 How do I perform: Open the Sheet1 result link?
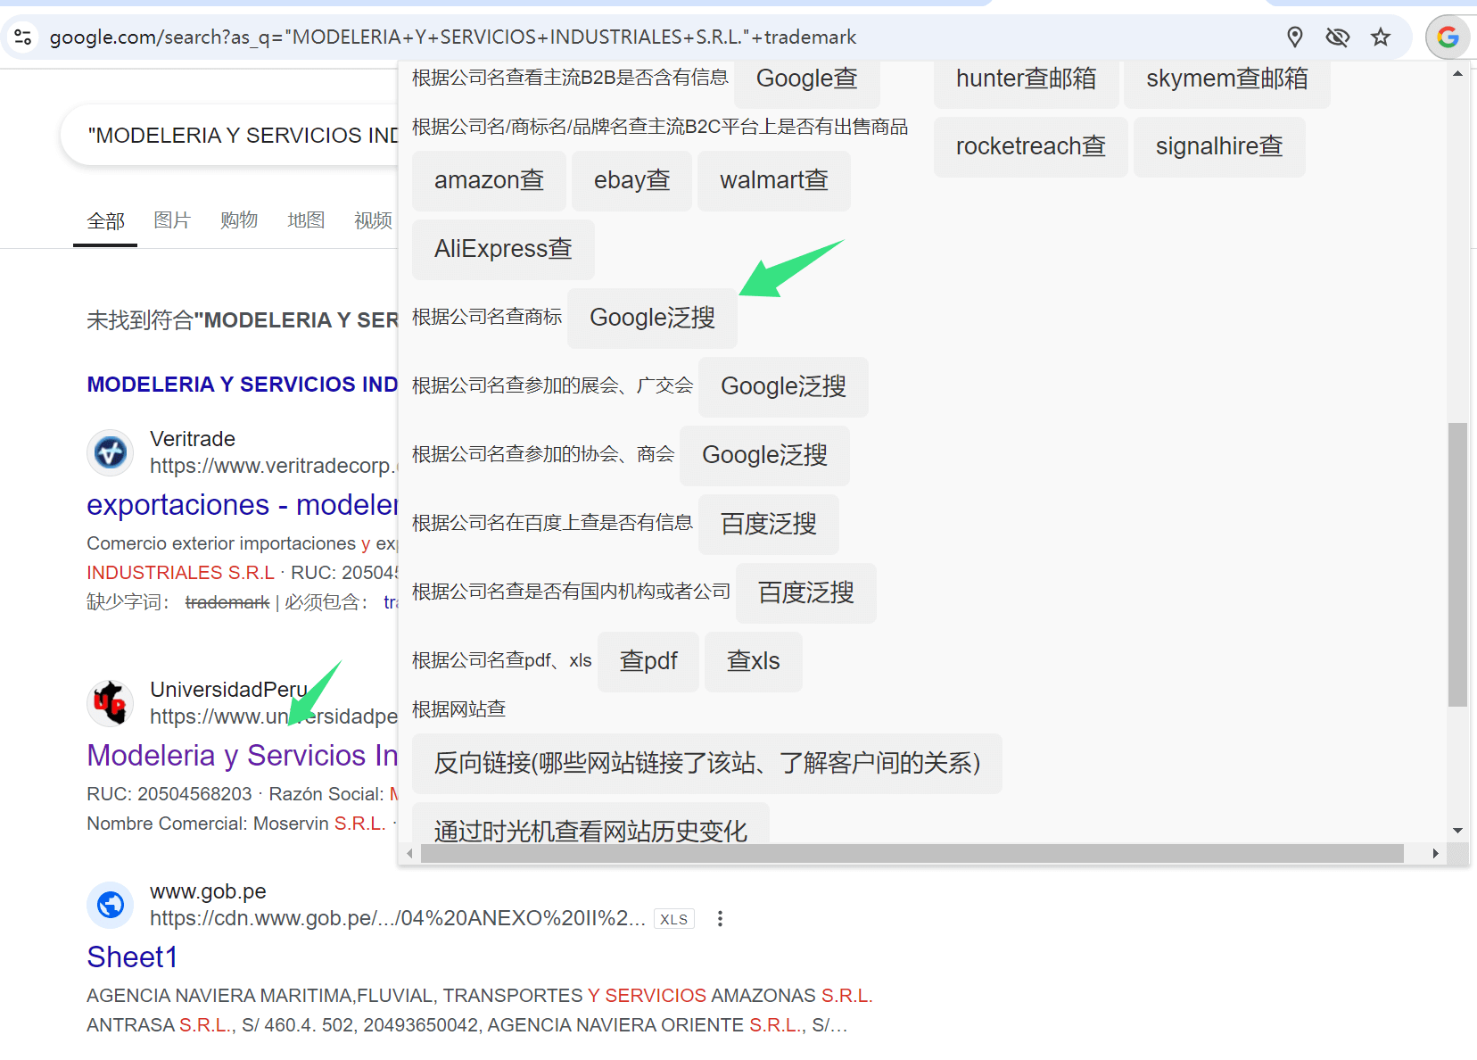pos(132,957)
